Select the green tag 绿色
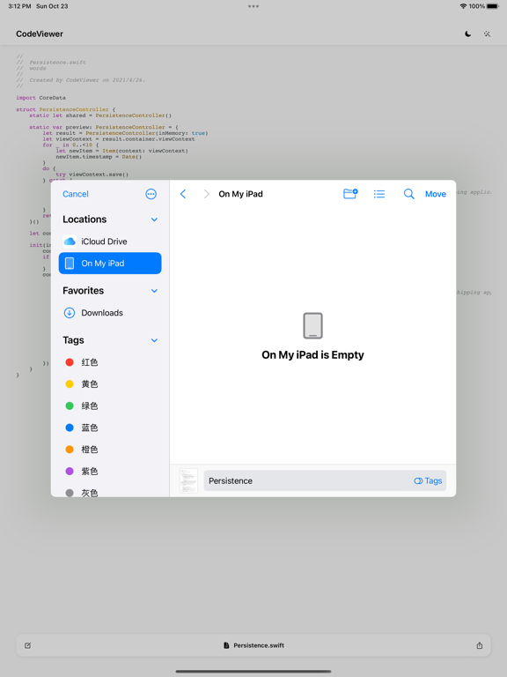Screen dimensions: 507x677 110,405
